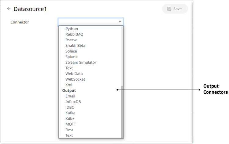Screen dimensions: 229x144
Task: Select MQTT from Output connectors
Action: tap(71, 124)
